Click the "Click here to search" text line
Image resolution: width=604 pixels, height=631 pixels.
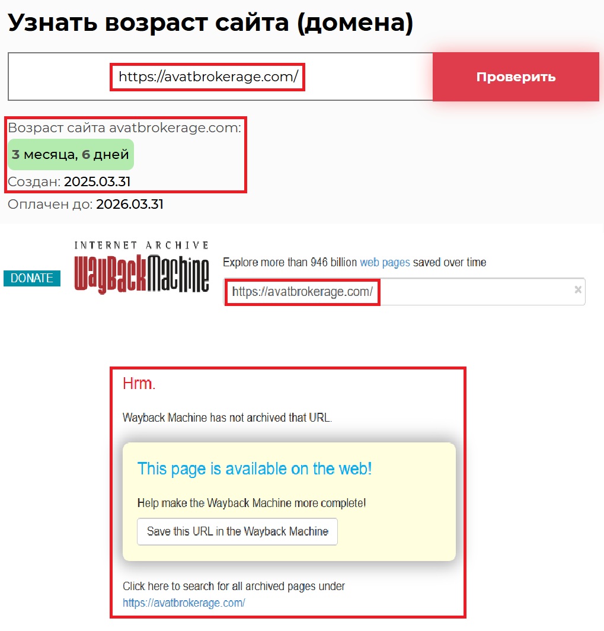pos(234,587)
